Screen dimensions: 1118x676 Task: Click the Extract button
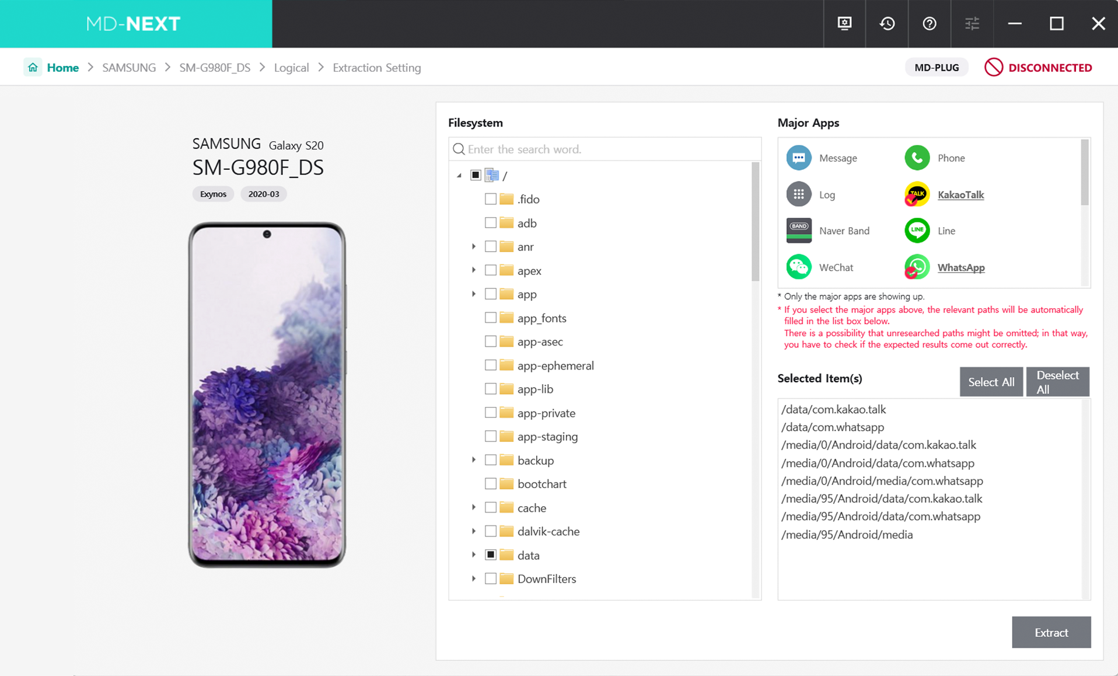[1051, 632]
